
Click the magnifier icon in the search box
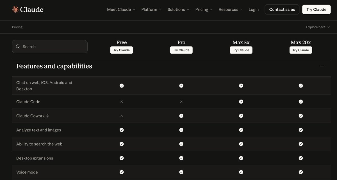point(18,47)
